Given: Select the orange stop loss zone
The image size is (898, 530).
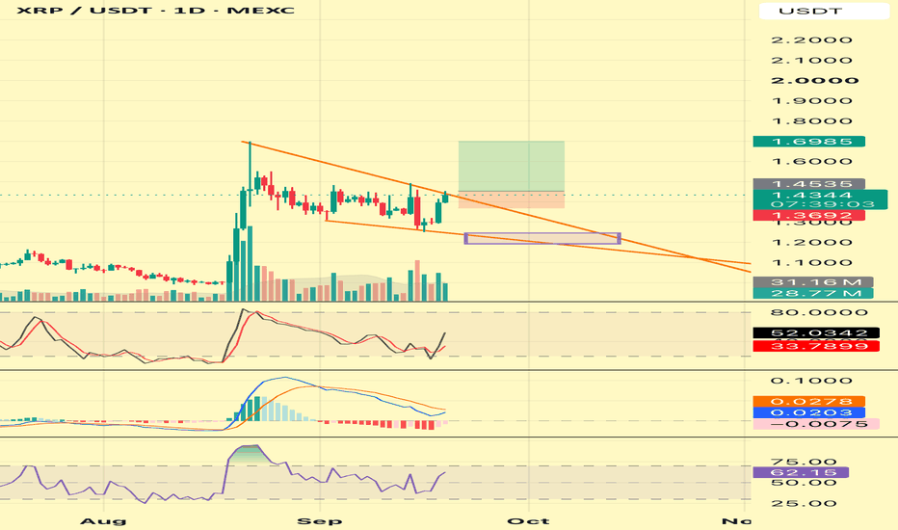Looking at the screenshot, I should tap(512, 199).
